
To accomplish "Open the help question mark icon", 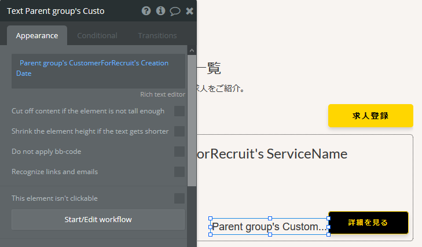I will click(x=146, y=11).
